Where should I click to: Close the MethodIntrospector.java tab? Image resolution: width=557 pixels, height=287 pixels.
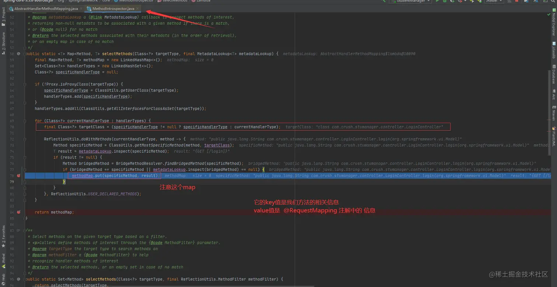(x=137, y=8)
